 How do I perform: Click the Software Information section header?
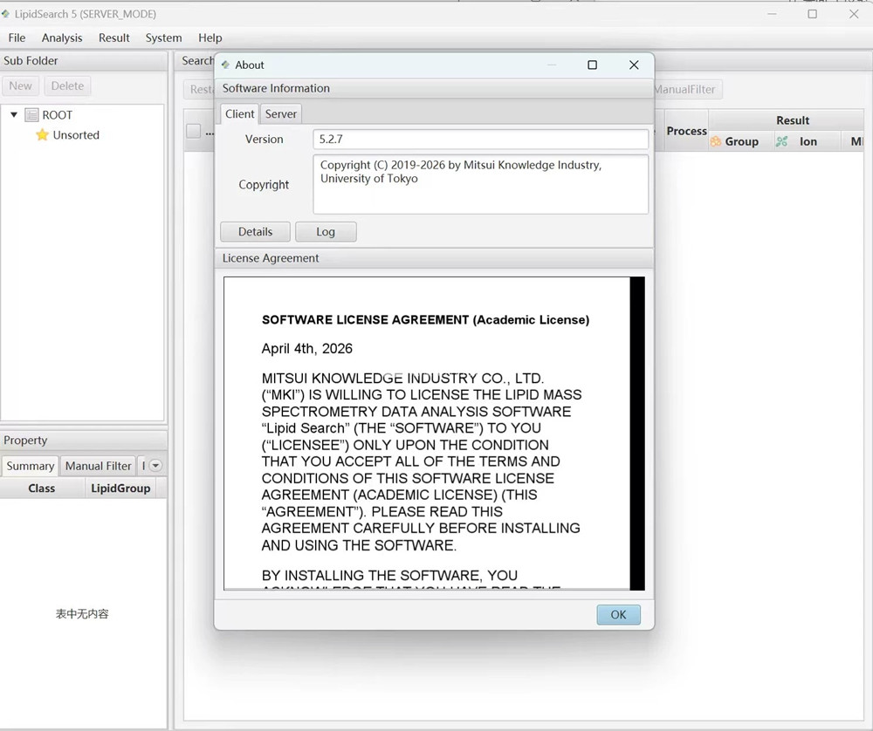pyautogui.click(x=434, y=88)
